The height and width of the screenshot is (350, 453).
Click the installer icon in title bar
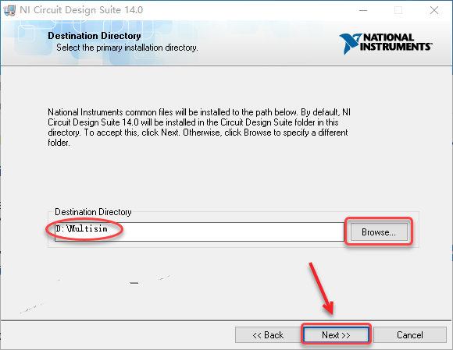[x=9, y=10]
